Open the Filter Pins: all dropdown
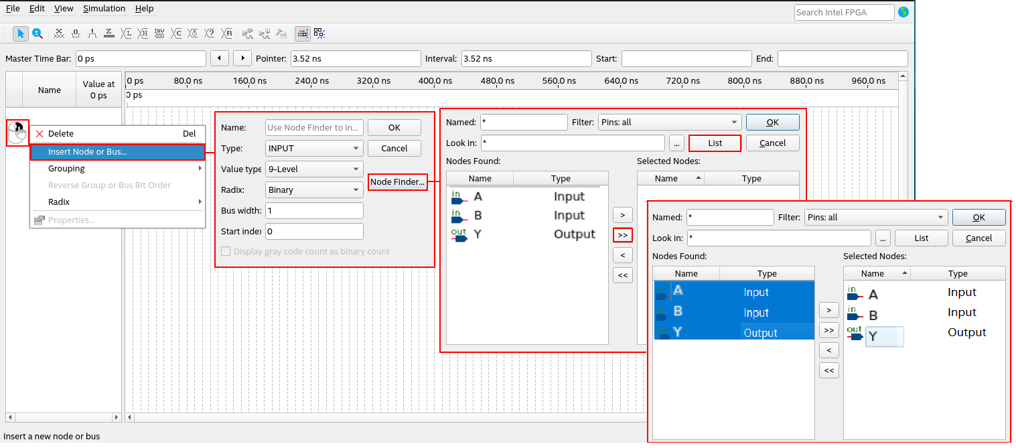Image resolution: width=1016 pixels, height=448 pixels. point(669,123)
